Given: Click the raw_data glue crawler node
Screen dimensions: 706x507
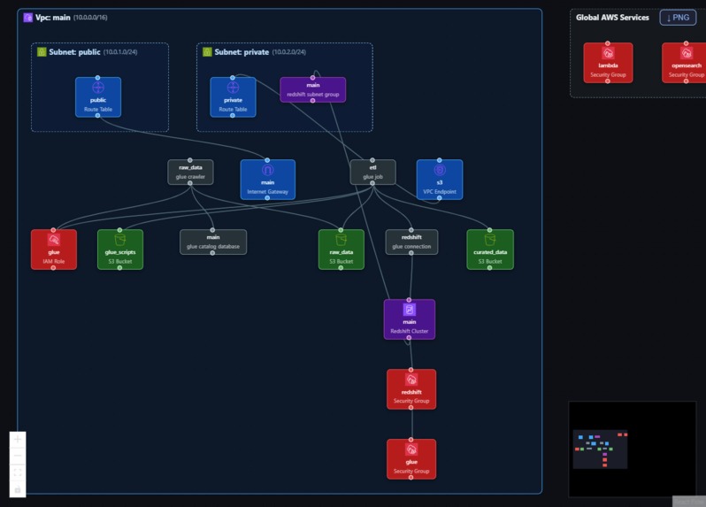Looking at the screenshot, I should pos(190,172).
